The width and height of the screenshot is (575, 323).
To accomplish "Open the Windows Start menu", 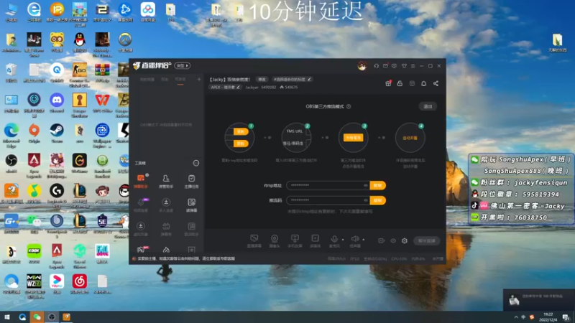I will (7, 317).
